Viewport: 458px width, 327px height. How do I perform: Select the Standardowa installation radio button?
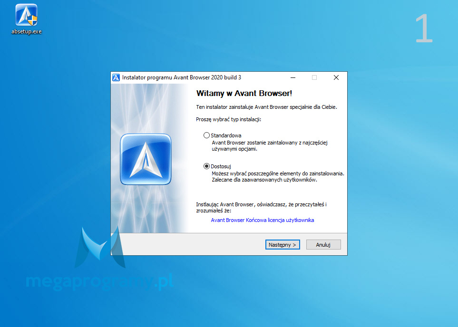(206, 135)
